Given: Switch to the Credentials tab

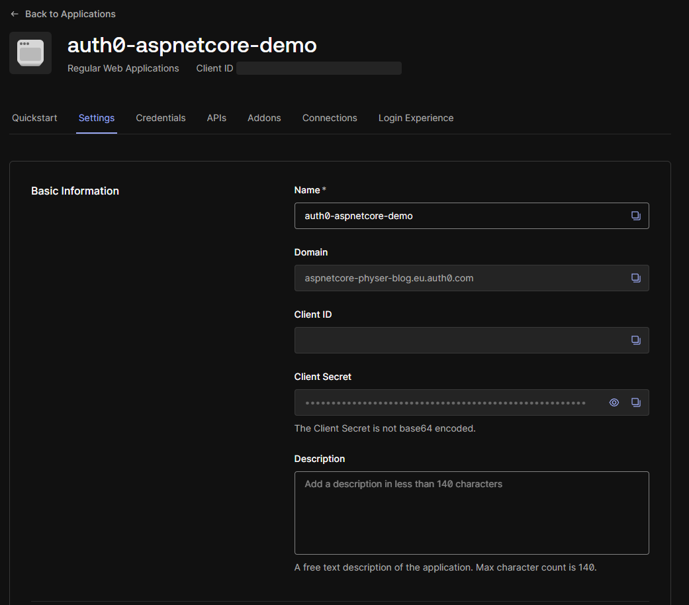Looking at the screenshot, I should pyautogui.click(x=161, y=118).
